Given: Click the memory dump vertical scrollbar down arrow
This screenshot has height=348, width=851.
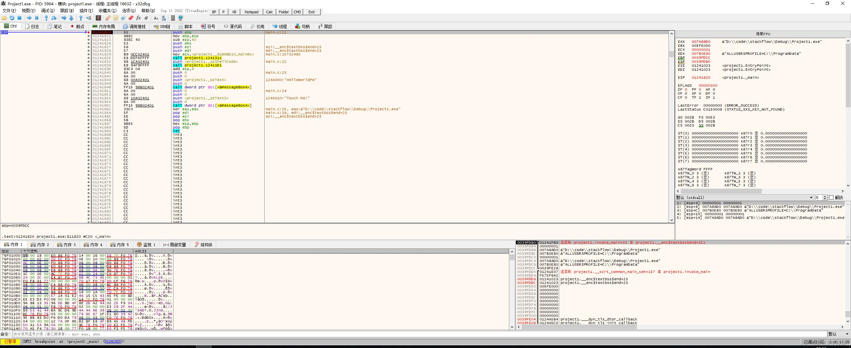Looking at the screenshot, I should tap(512, 327).
